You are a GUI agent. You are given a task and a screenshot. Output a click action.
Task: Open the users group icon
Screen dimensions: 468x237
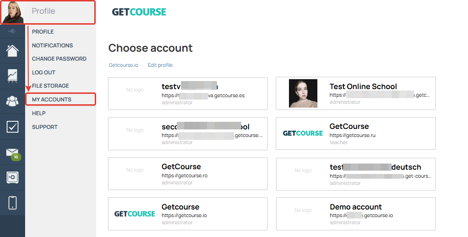point(12,101)
